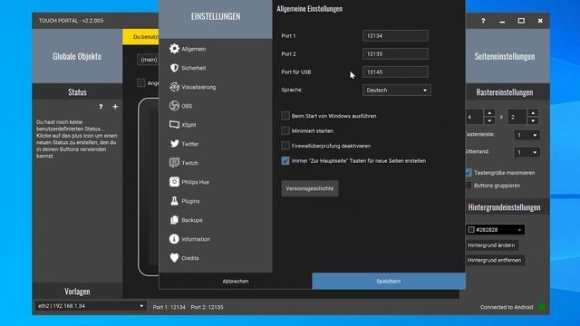Screen dimensions: 580x326
Task: Uncheck Immer Zur Hauptseite Tasten option
Action: tap(285, 161)
